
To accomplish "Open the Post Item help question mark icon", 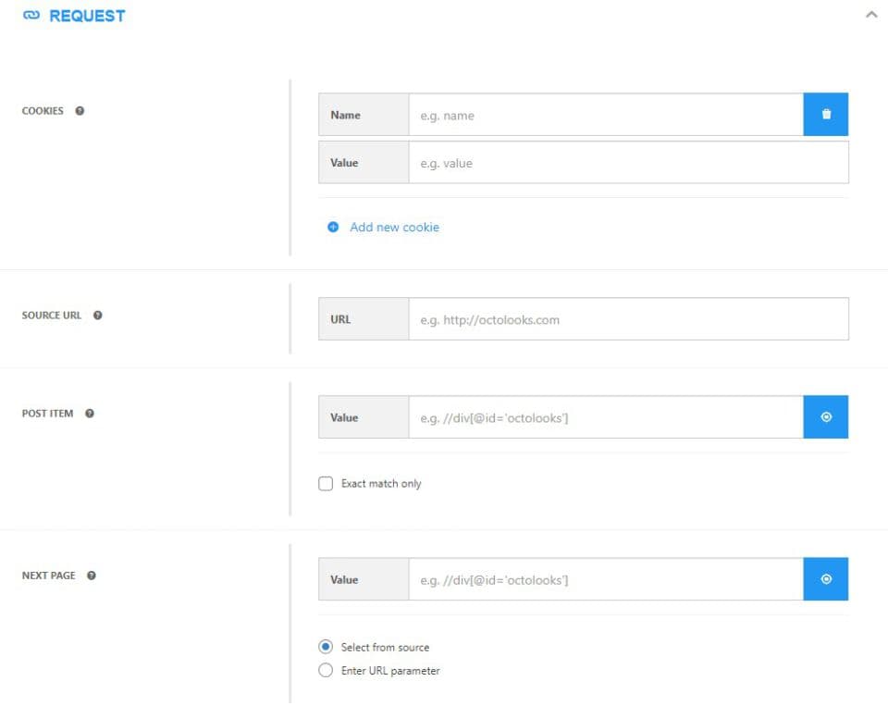I will (90, 414).
